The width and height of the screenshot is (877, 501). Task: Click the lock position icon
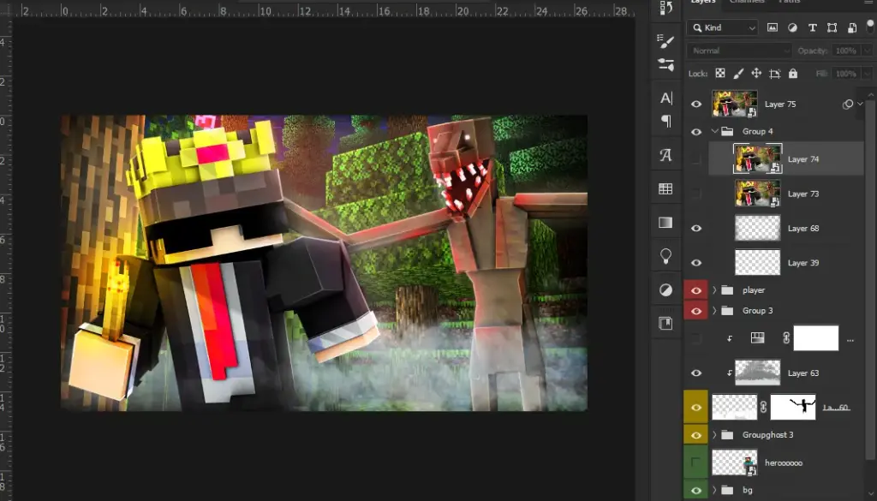(x=757, y=73)
